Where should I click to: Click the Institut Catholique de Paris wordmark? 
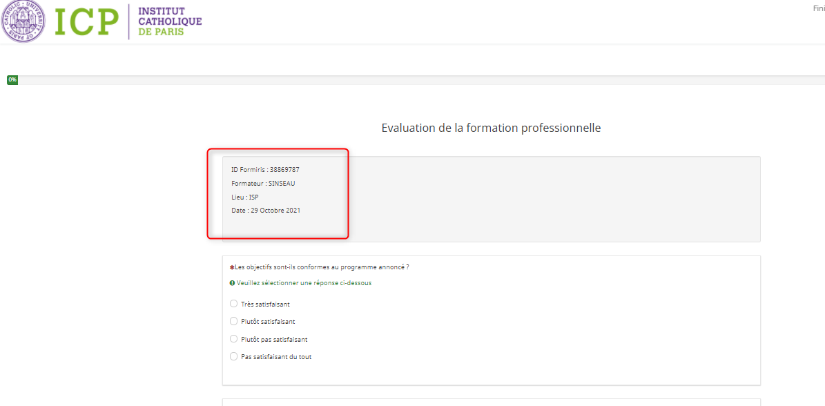tap(170, 21)
